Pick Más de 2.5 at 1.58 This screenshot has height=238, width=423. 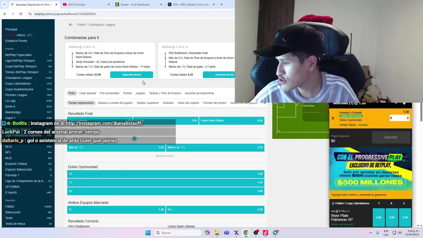(x=116, y=147)
